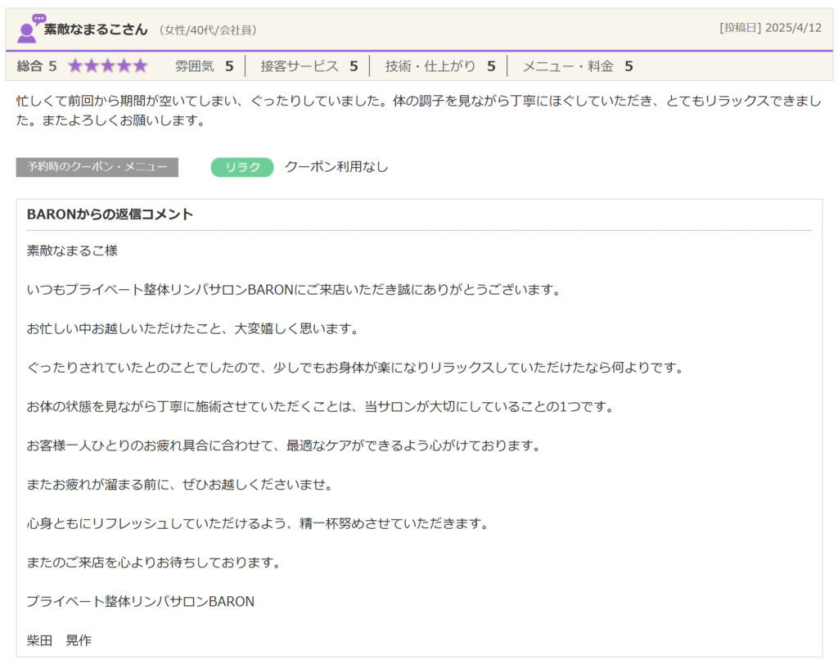838x660 pixels.
Task: Click the クーポン利用なし text
Action: coord(336,167)
